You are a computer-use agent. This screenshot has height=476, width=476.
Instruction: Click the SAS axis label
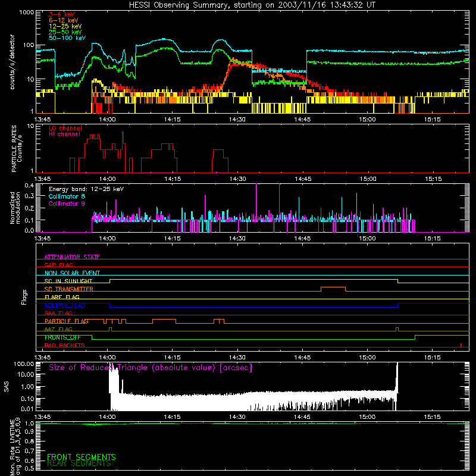(6, 387)
